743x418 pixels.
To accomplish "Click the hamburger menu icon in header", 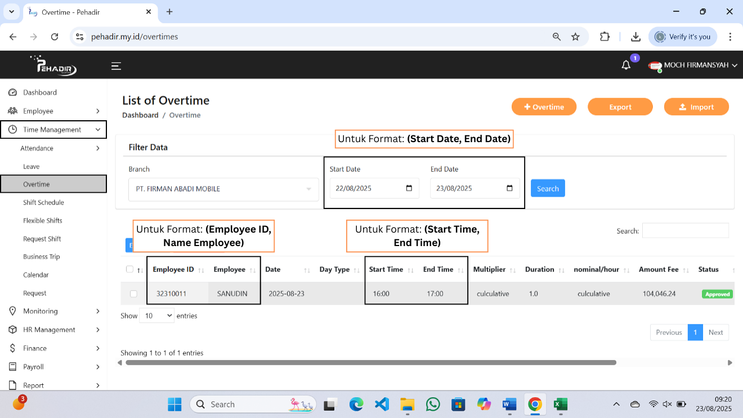I will 116,66.
